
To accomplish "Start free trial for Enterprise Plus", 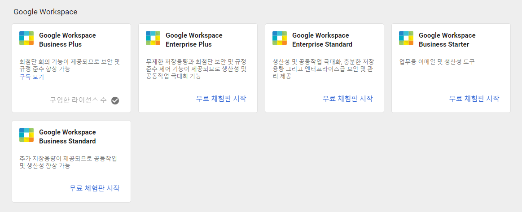I will tap(221, 98).
